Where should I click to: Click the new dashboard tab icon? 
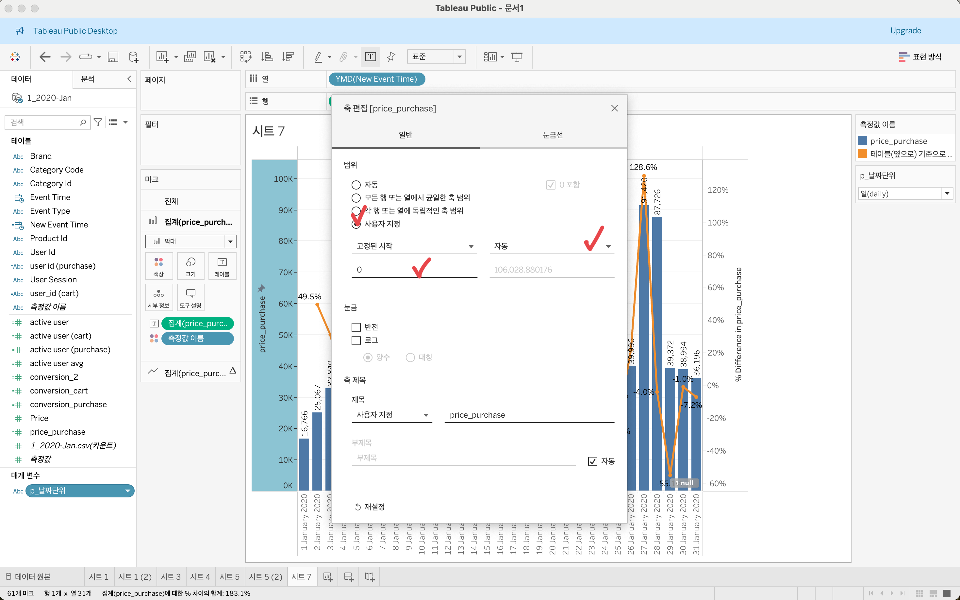[x=349, y=576]
